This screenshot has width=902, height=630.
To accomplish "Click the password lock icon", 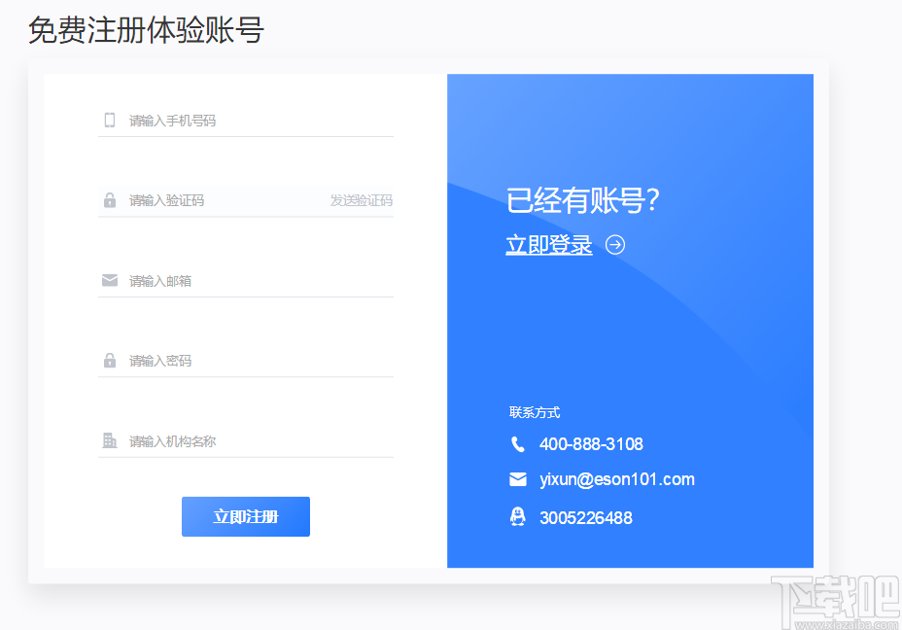I will [x=109, y=360].
